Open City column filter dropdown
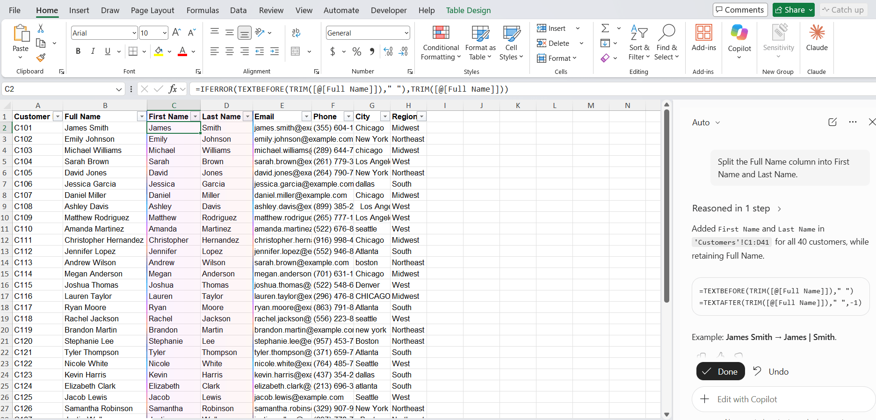 [x=385, y=116]
